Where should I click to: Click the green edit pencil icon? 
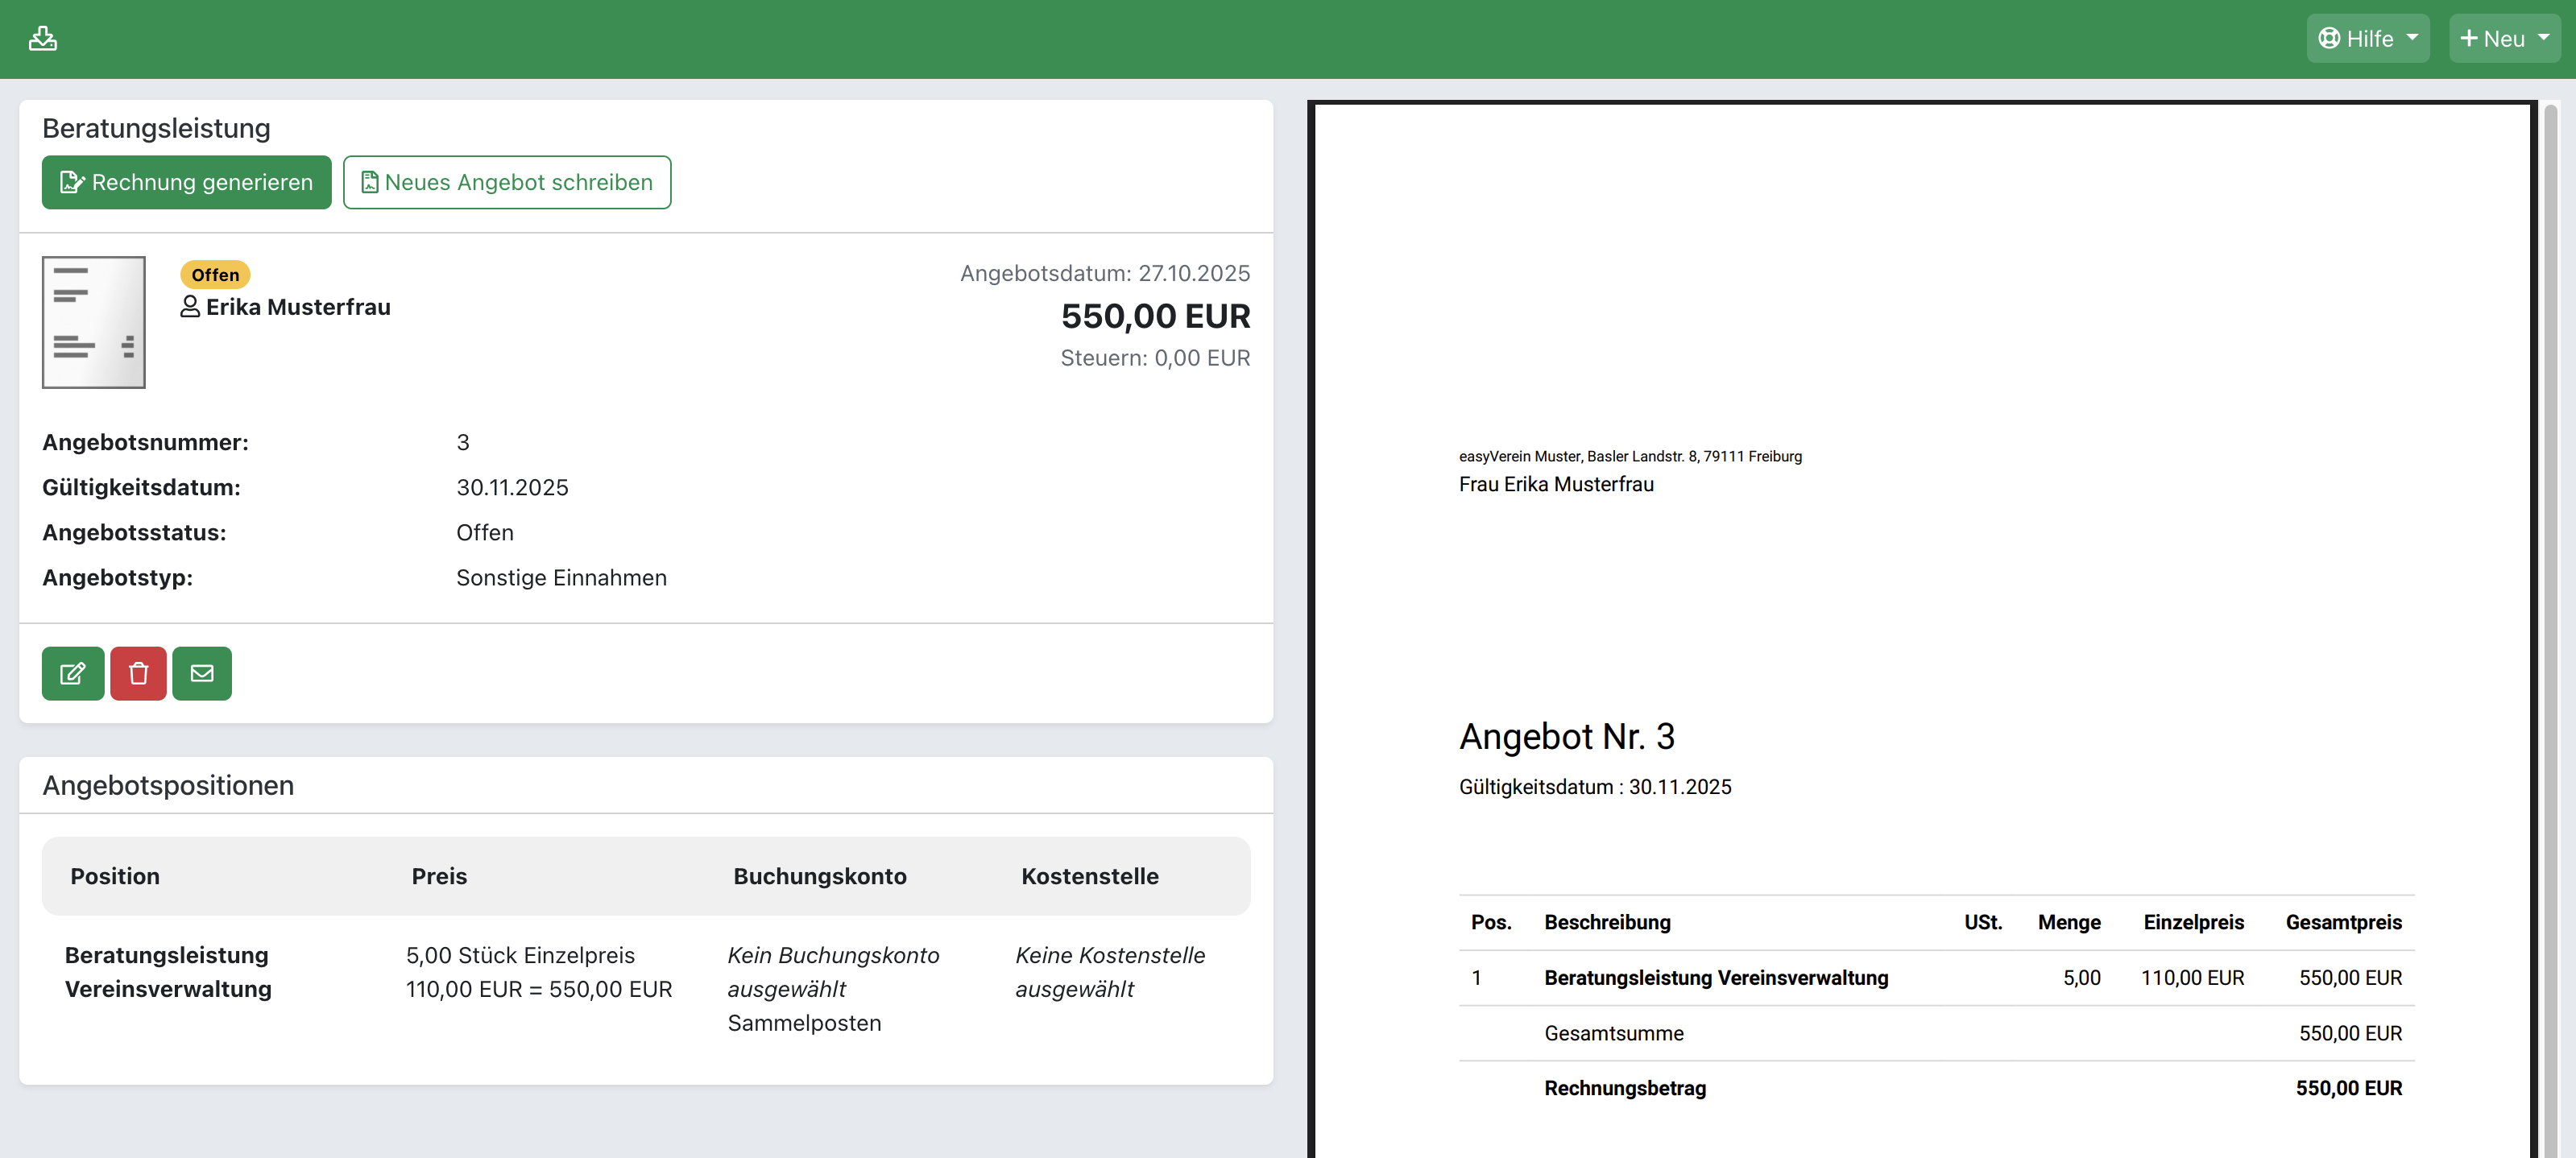pyautogui.click(x=72, y=673)
